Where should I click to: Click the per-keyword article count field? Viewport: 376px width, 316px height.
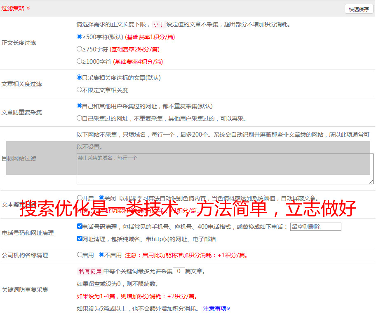pyautogui.click(x=179, y=271)
